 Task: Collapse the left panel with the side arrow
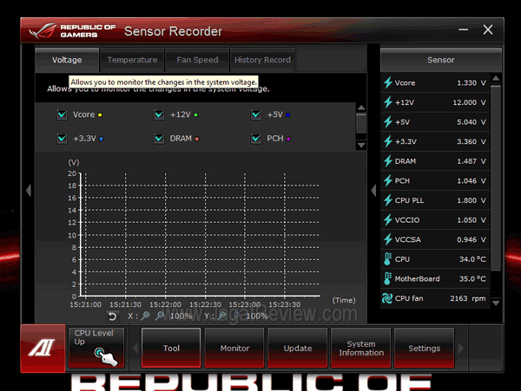click(x=29, y=191)
